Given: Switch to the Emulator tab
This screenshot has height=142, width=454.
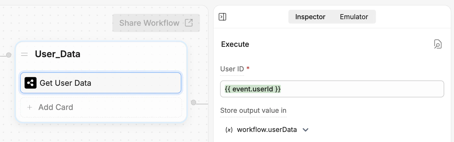Looking at the screenshot, I should point(354,17).
